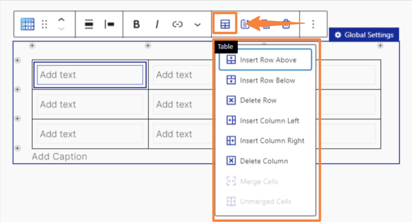Click the table block type icon

[x=27, y=24]
